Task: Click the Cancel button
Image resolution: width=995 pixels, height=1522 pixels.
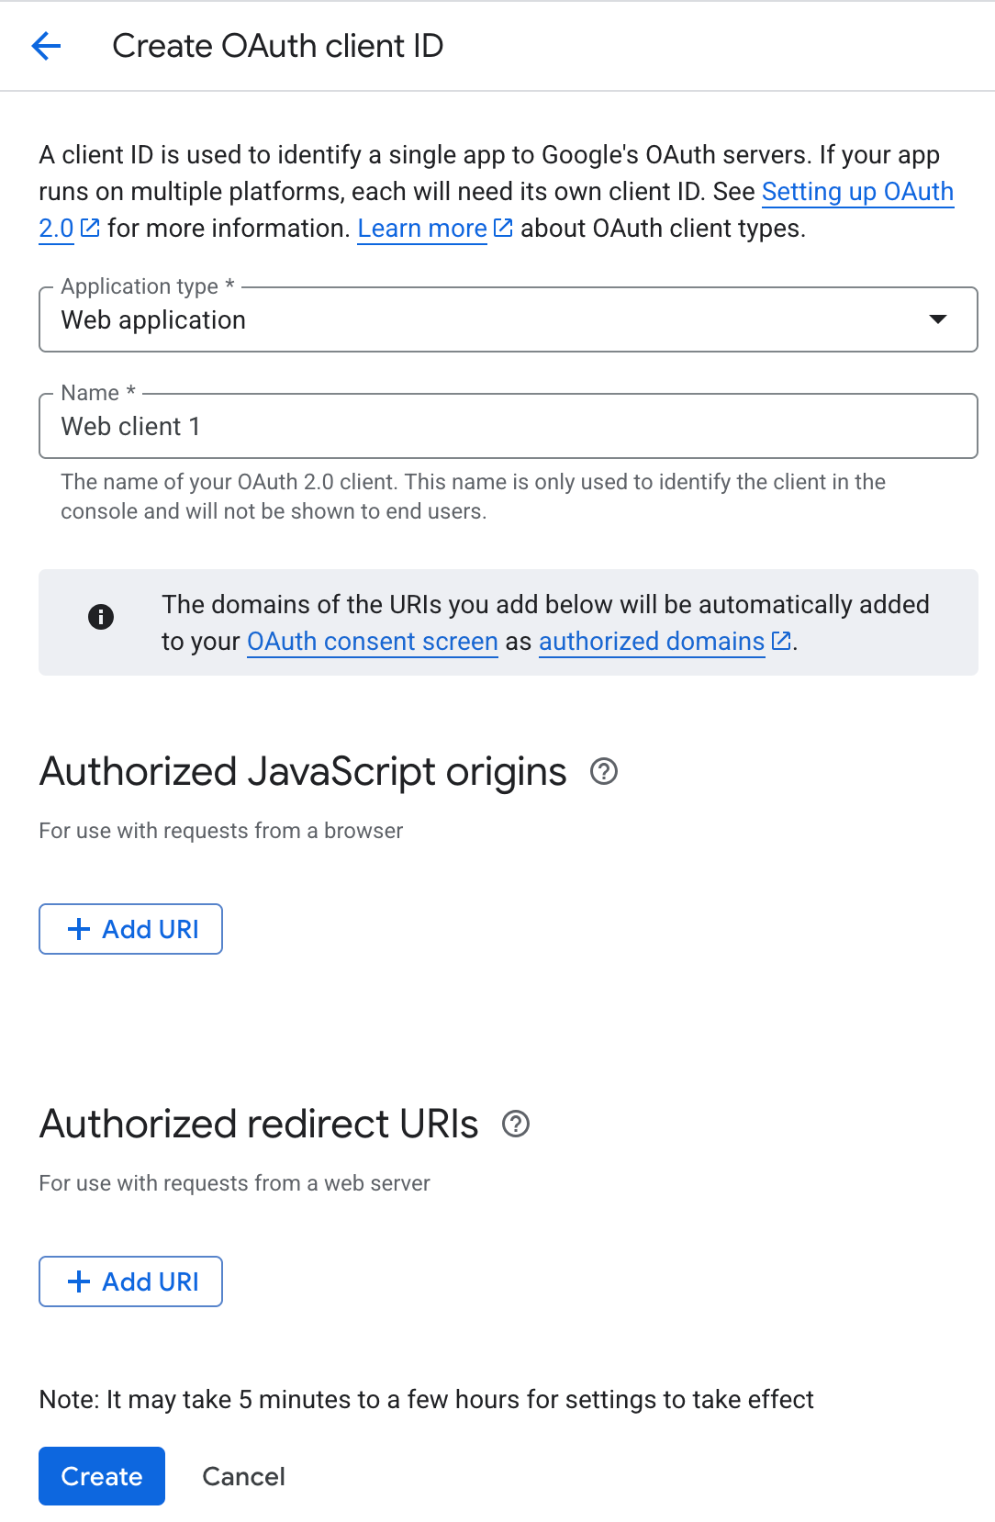Action: tap(243, 1476)
